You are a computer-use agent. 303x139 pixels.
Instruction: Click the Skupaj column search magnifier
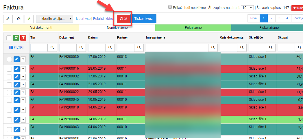300,48
